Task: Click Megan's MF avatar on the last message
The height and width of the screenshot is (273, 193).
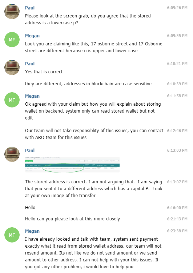Action: point(12,235)
